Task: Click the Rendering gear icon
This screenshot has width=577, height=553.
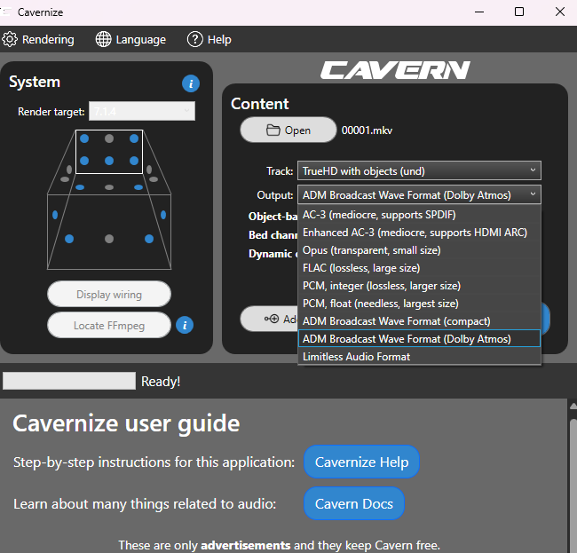Action: pyautogui.click(x=10, y=39)
